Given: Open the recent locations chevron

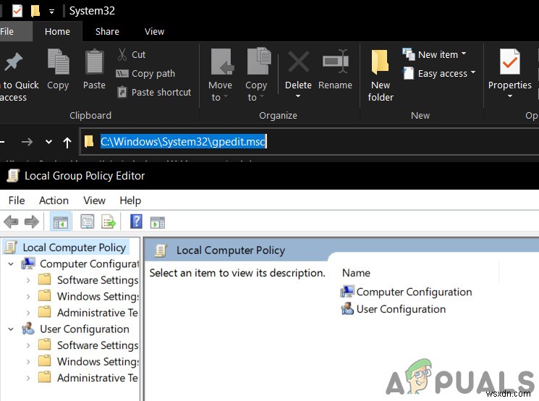Looking at the screenshot, I should pyautogui.click(x=48, y=142).
